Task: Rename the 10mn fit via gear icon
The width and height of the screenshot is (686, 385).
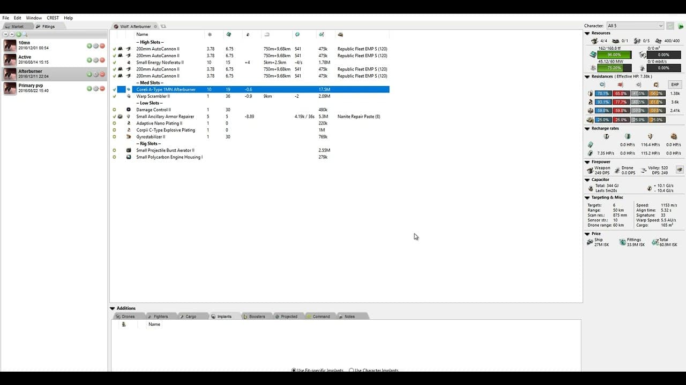Action: tap(96, 45)
